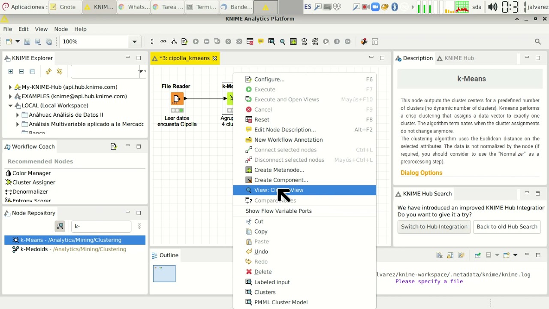The width and height of the screenshot is (549, 309).
Task: Expand Anáhuac Análisis de Datos II folder
Action: point(18,115)
